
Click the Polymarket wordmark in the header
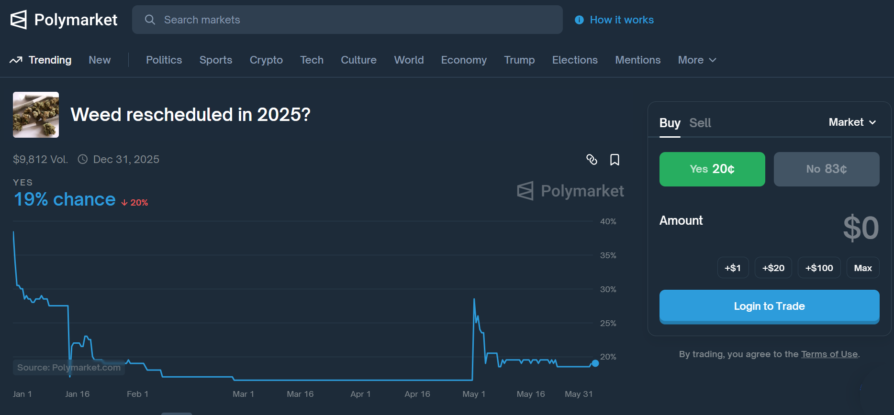(76, 20)
